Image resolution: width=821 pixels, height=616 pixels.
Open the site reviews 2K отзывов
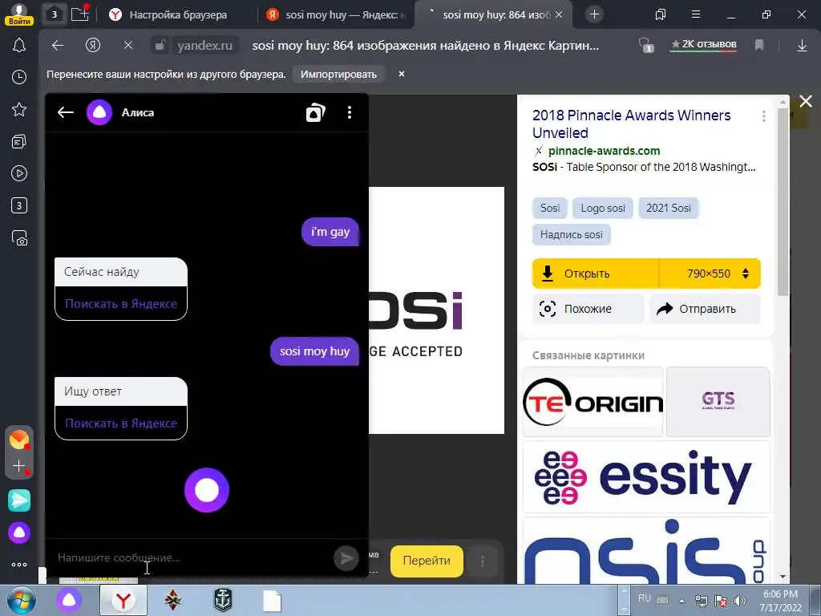[x=704, y=45]
